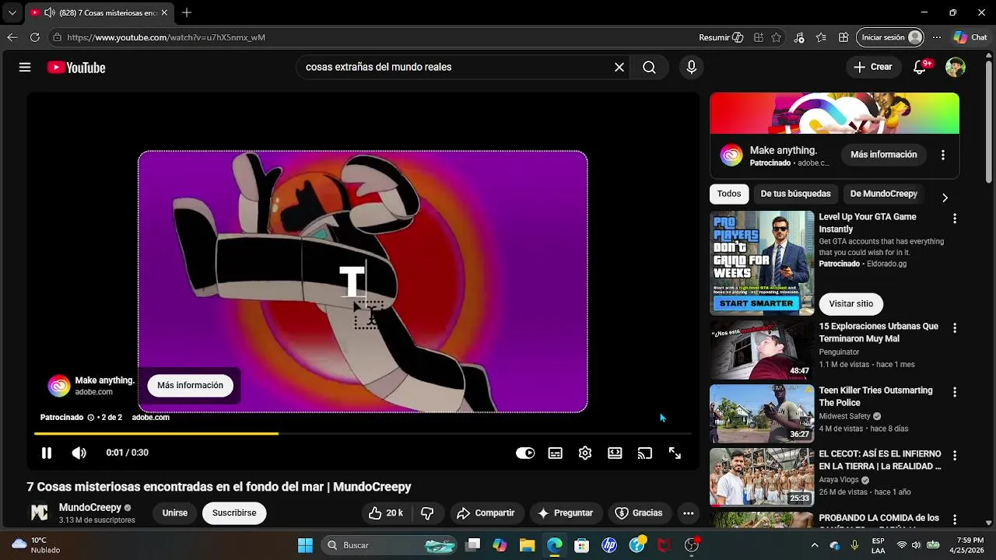Image resolution: width=996 pixels, height=560 pixels.
Task: Toggle subtitles in the video player
Action: tap(556, 453)
